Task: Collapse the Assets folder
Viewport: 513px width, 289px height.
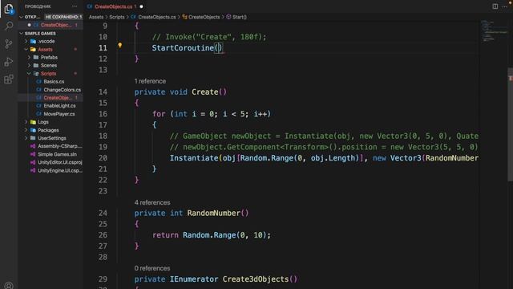Action: tap(26, 50)
